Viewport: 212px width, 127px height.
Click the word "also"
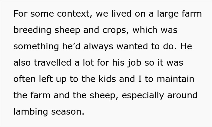click(x=23, y=63)
